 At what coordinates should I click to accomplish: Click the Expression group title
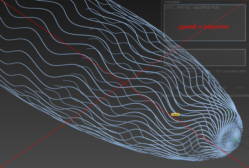(x=172, y=2)
